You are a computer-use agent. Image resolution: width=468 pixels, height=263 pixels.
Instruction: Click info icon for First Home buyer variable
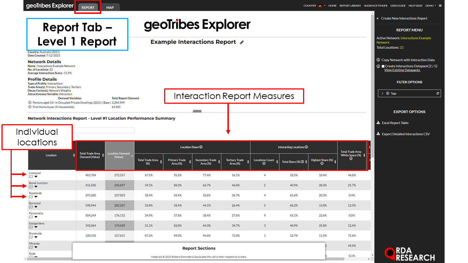pos(30,107)
